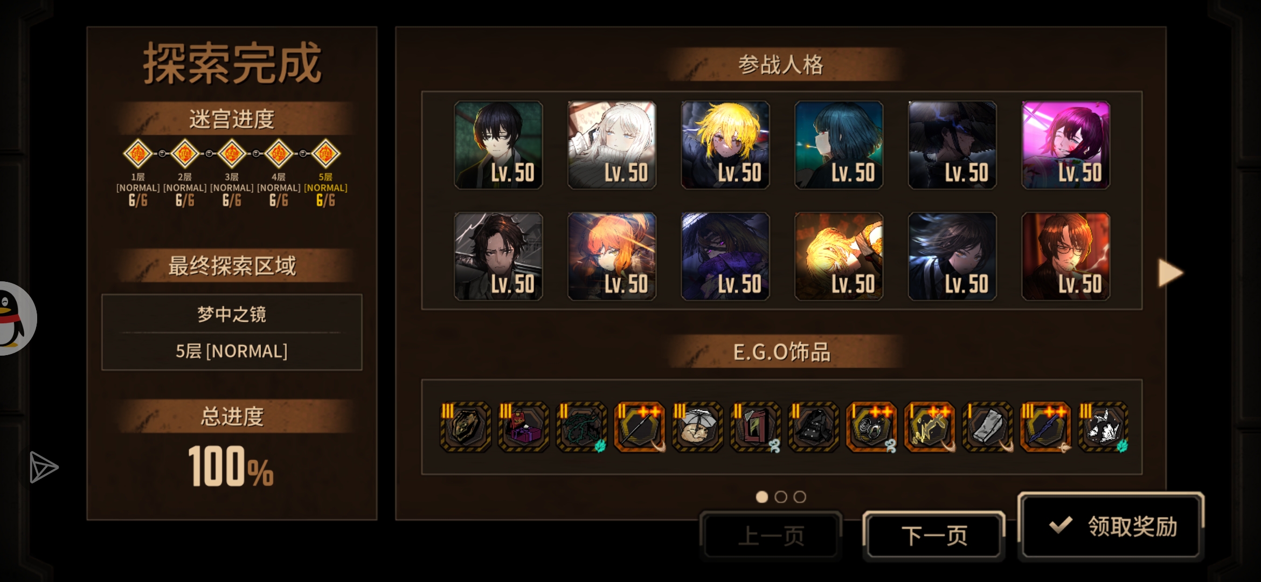Screen dimensions: 1261x582
Task: Select floor 5 labyrinth progress node
Action: 325,154
